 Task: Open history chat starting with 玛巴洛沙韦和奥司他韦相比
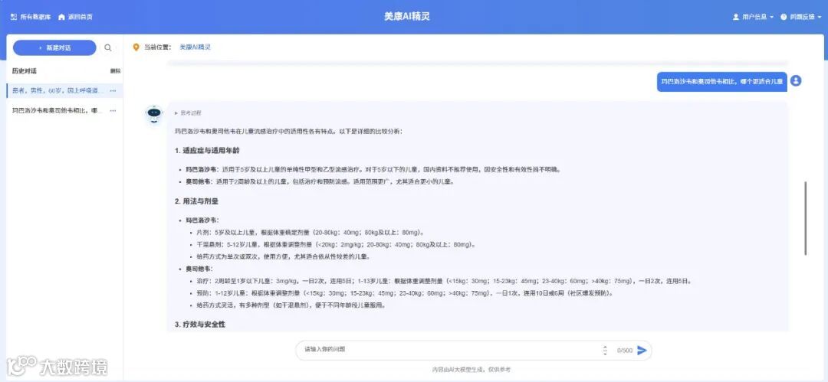click(x=55, y=111)
